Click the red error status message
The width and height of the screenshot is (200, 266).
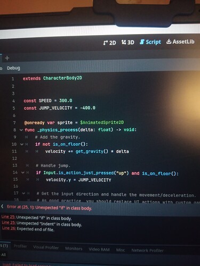[x=50, y=207]
